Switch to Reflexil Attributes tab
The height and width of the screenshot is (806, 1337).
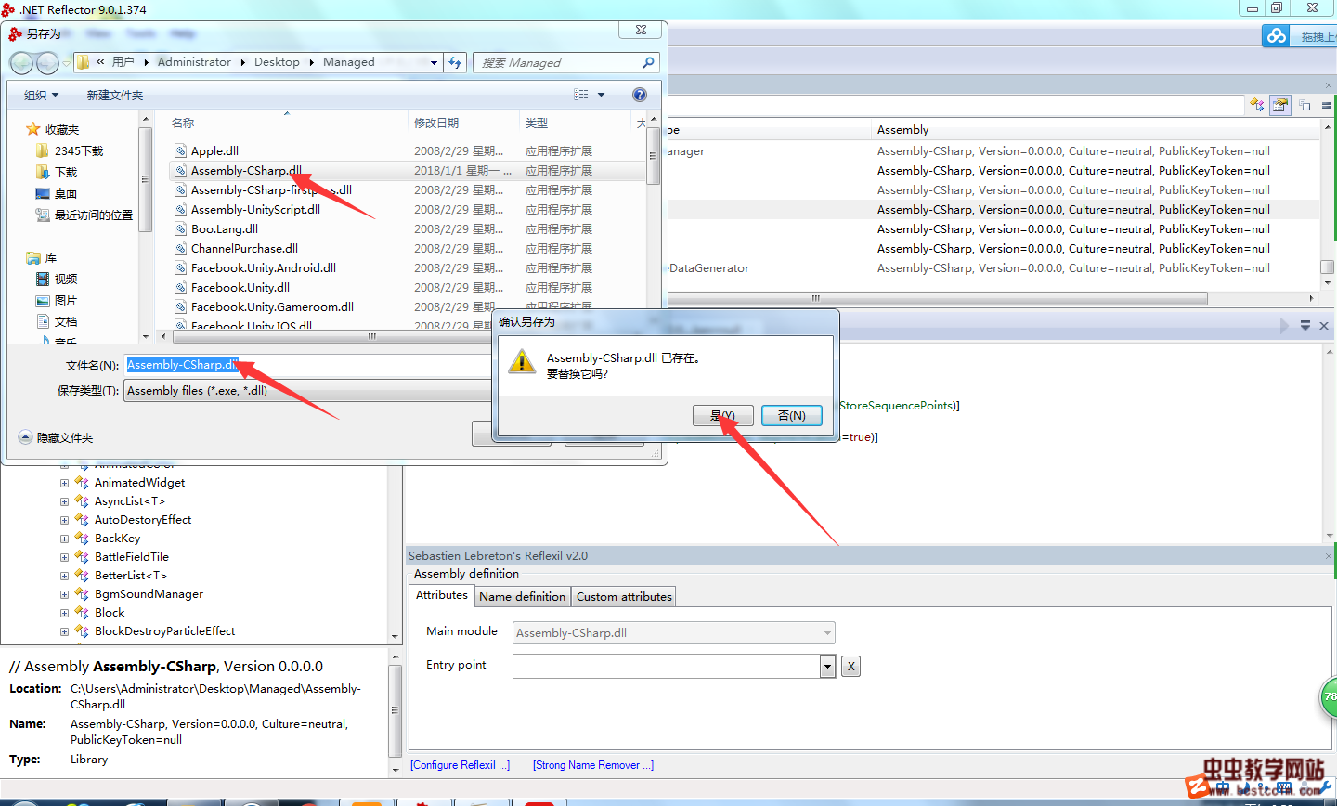point(442,595)
